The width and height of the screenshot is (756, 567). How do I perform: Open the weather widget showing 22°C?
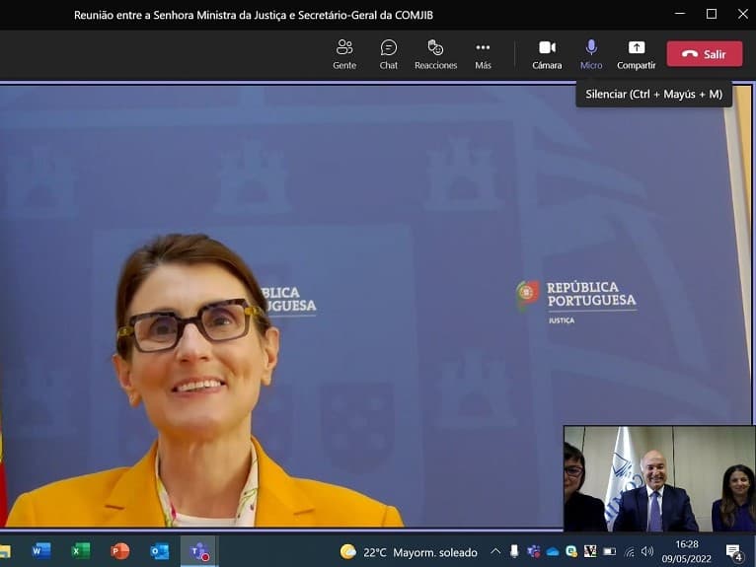point(409,552)
